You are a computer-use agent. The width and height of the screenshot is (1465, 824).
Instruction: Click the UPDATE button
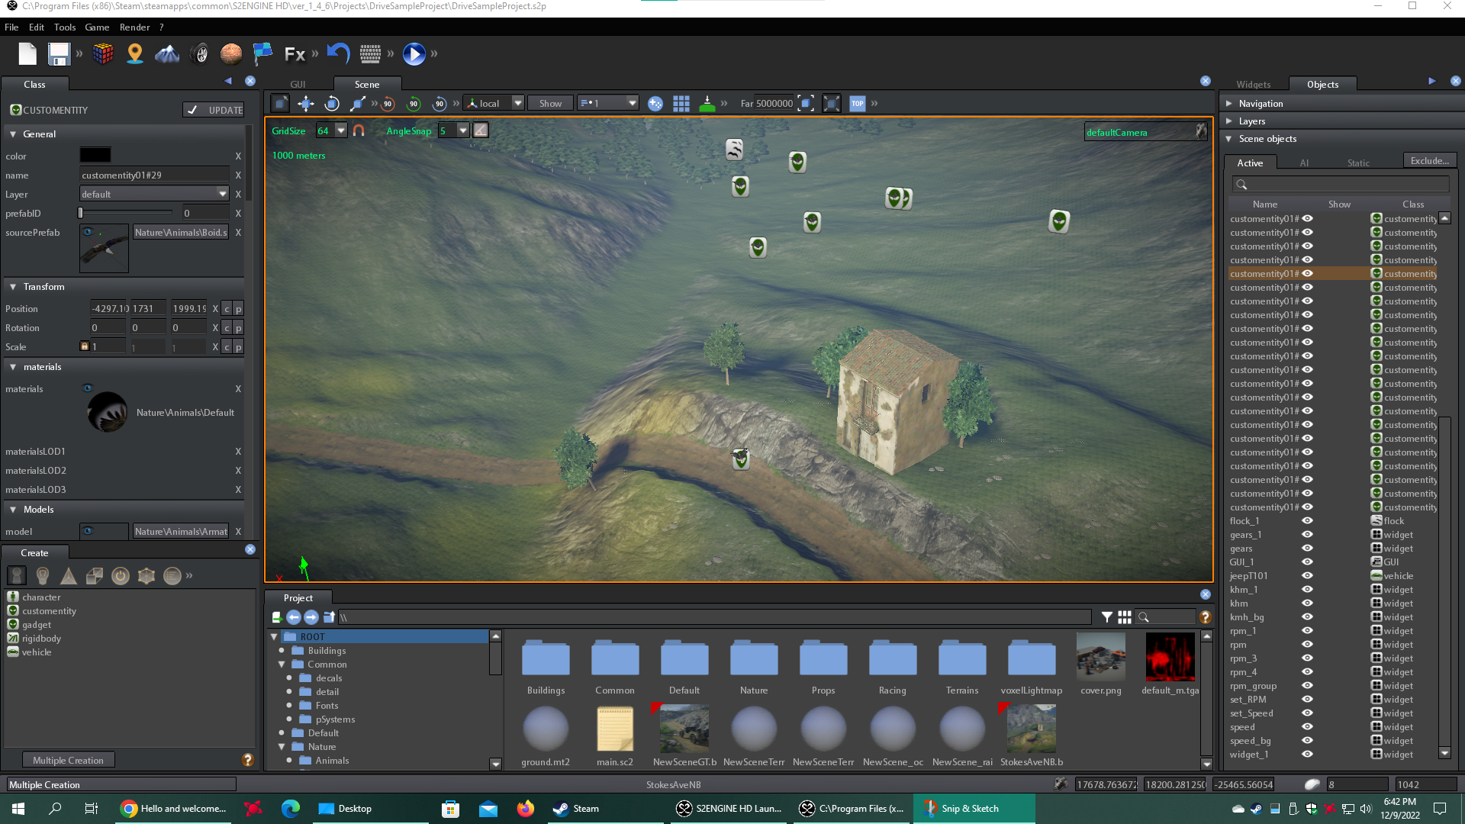(x=214, y=110)
